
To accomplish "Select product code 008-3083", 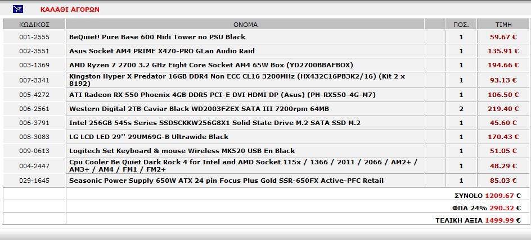I will click(x=34, y=137).
